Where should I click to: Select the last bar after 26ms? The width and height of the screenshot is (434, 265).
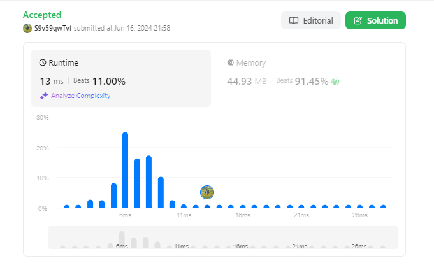tap(384, 206)
